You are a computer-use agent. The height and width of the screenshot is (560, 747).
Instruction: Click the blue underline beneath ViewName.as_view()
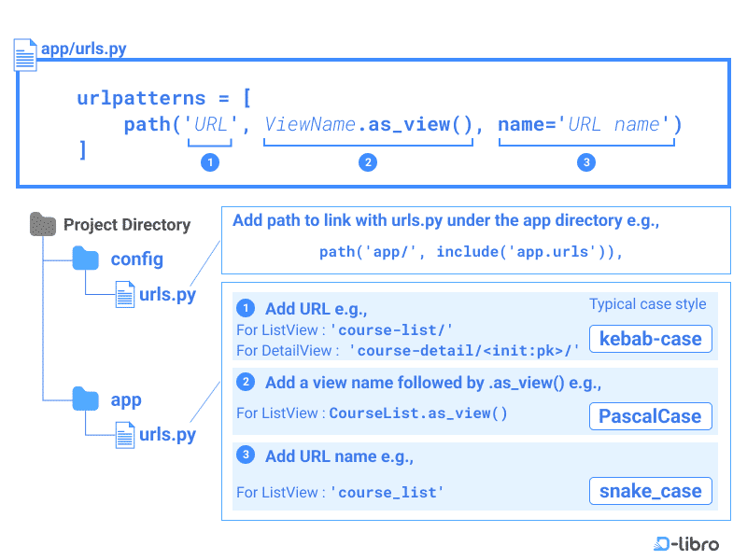[368, 140]
